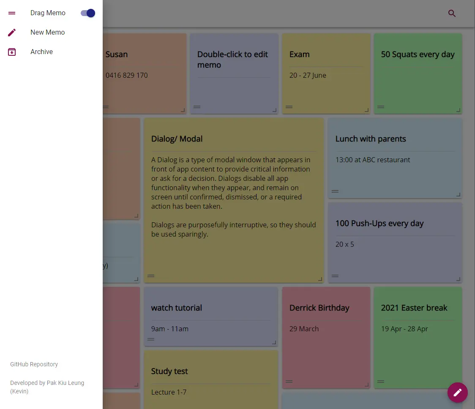Select New Memo from the sidebar menu

click(47, 32)
